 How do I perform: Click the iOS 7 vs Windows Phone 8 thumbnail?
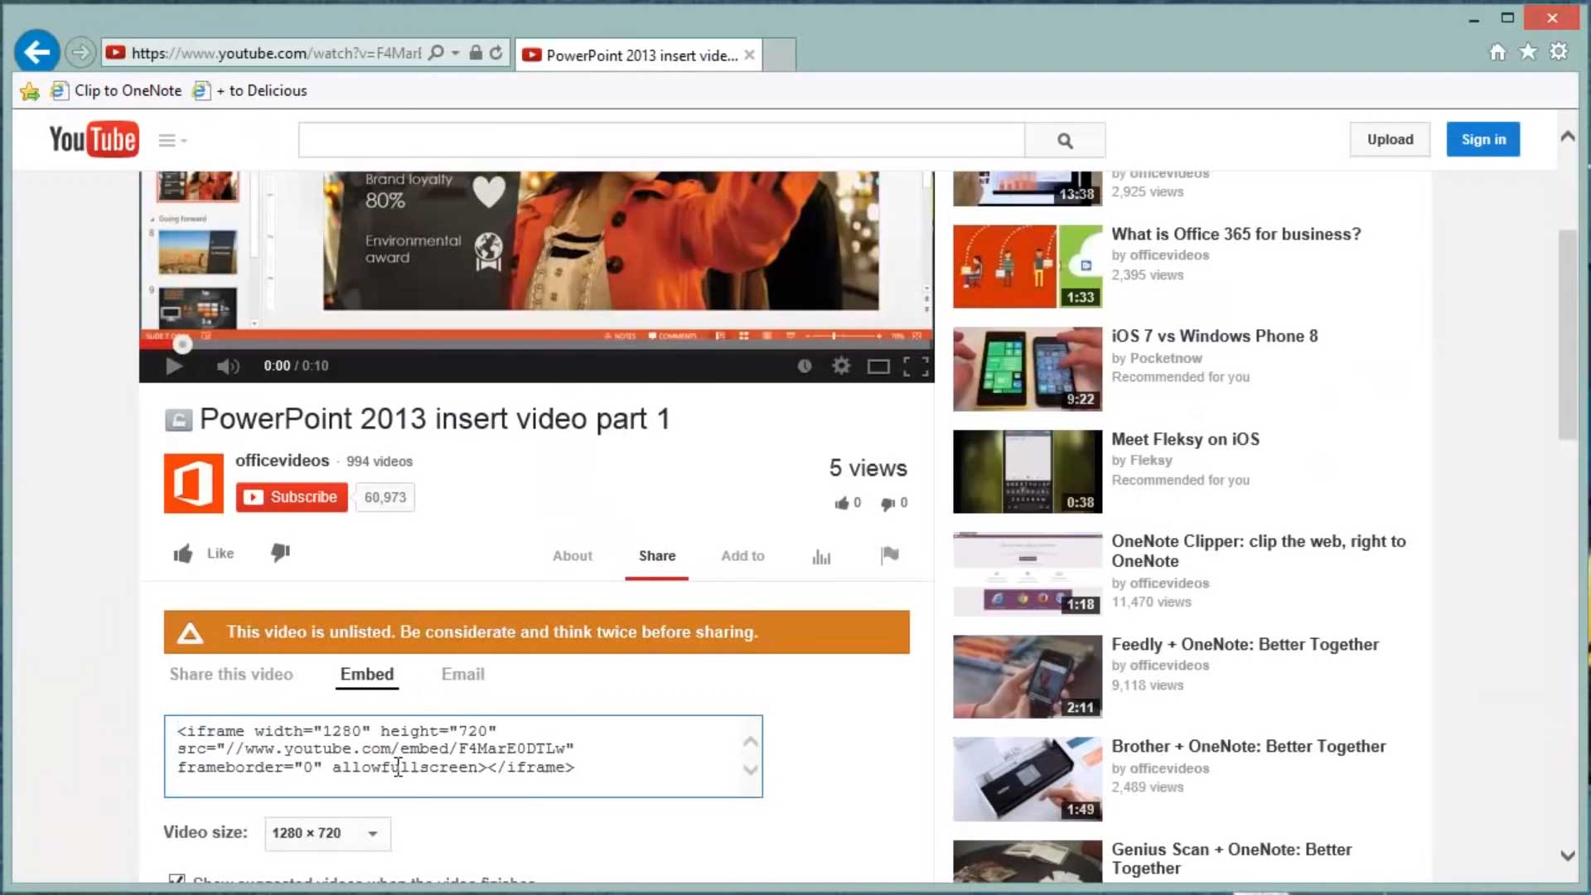(x=1028, y=369)
